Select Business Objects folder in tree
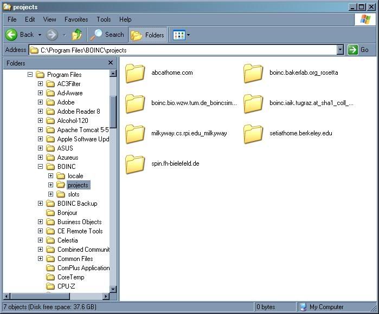 click(80, 222)
